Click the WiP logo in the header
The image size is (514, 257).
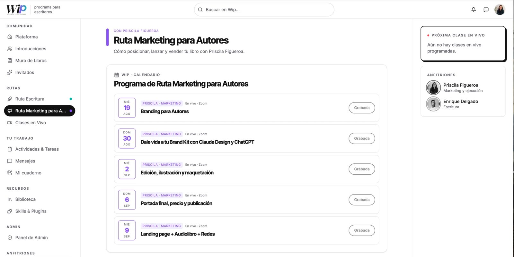tap(16, 10)
